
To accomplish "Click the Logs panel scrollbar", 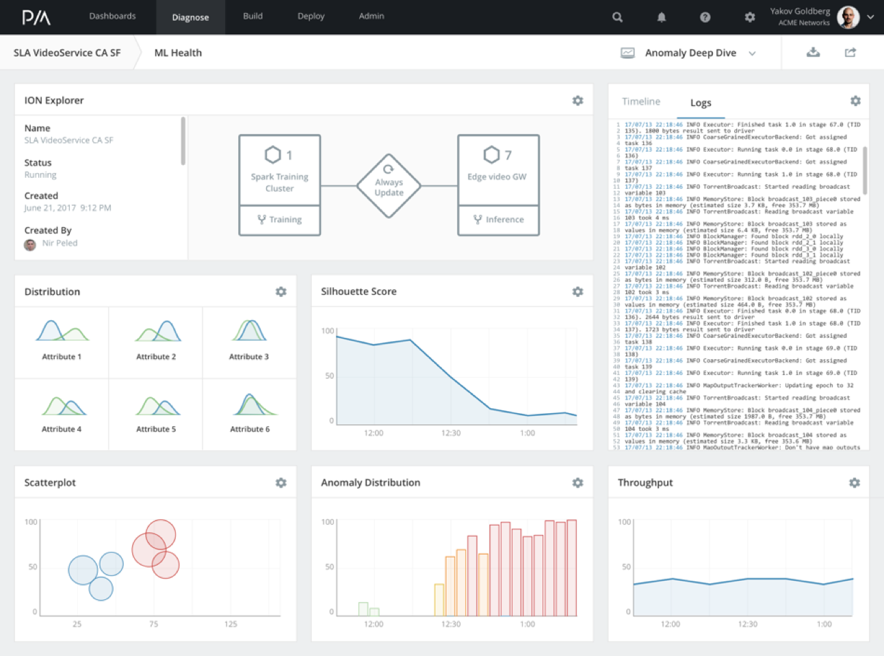I will coord(865,170).
